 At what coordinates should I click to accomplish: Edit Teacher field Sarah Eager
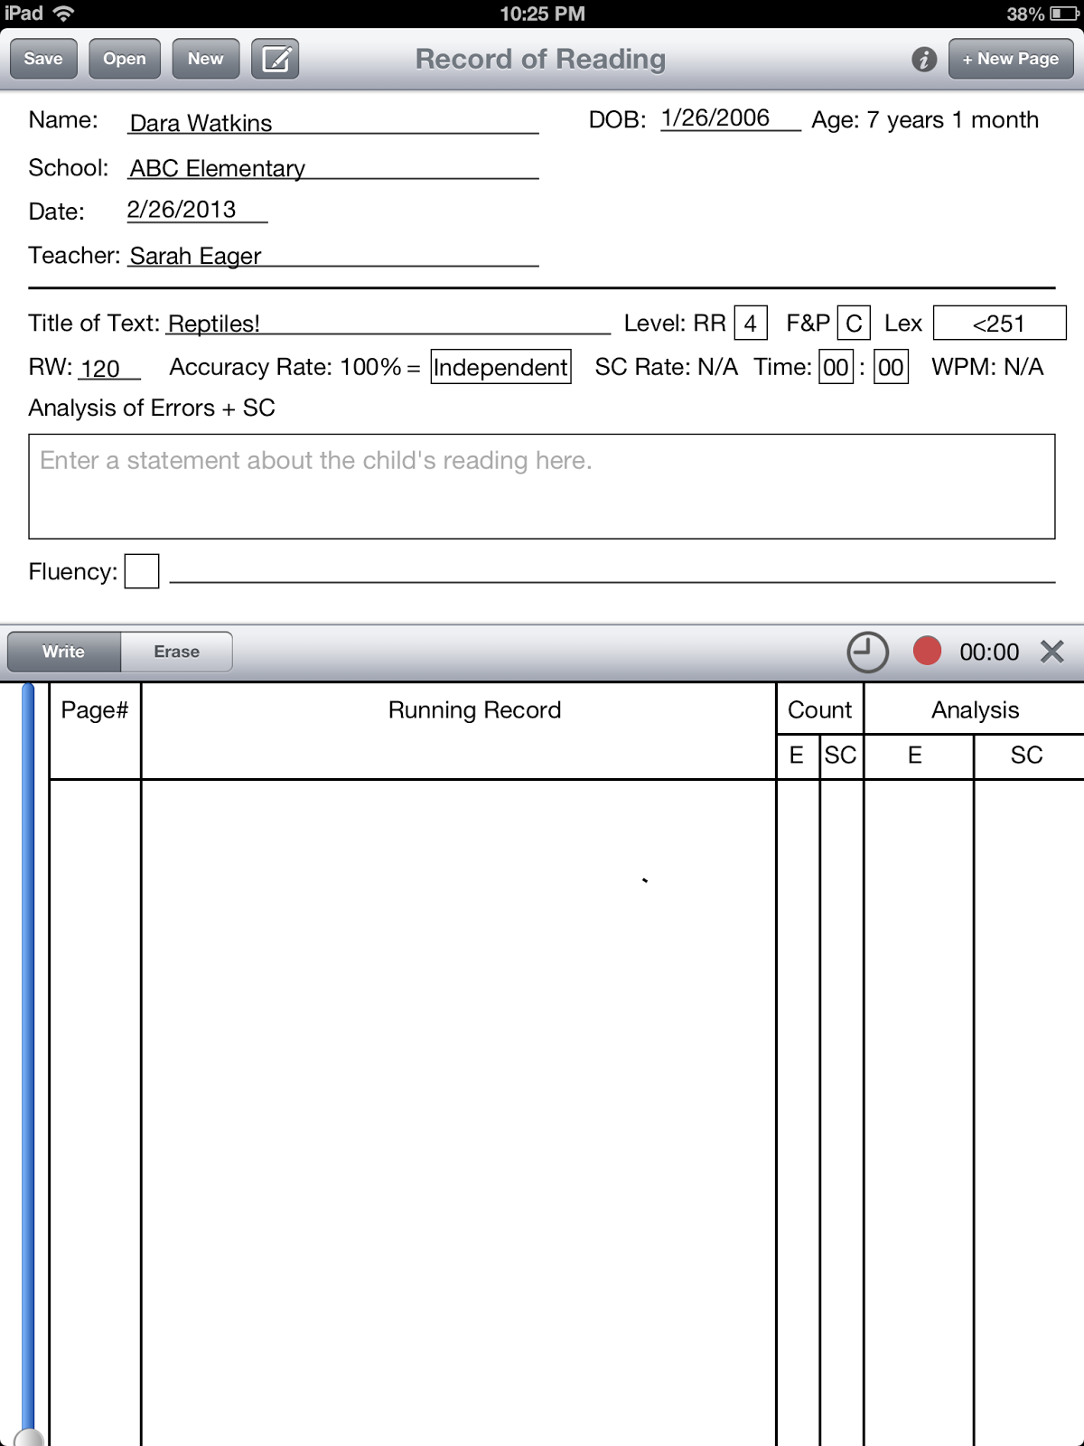coord(333,255)
